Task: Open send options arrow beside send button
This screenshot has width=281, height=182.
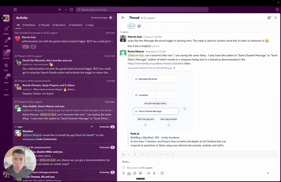Action: click(x=274, y=173)
